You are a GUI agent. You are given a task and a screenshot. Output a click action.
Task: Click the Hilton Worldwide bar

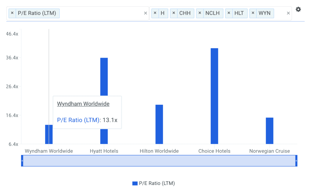tap(159, 124)
